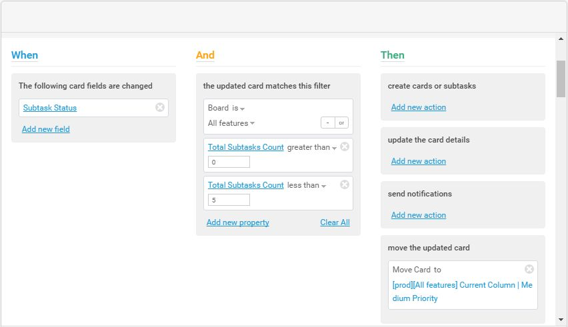Open the 'less than' comparison dropdown
Image resolution: width=568 pixels, height=327 pixels.
coord(306,185)
